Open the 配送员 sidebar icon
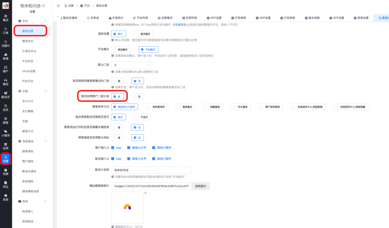The height and width of the screenshot is (228, 389). pyautogui.click(x=5, y=95)
